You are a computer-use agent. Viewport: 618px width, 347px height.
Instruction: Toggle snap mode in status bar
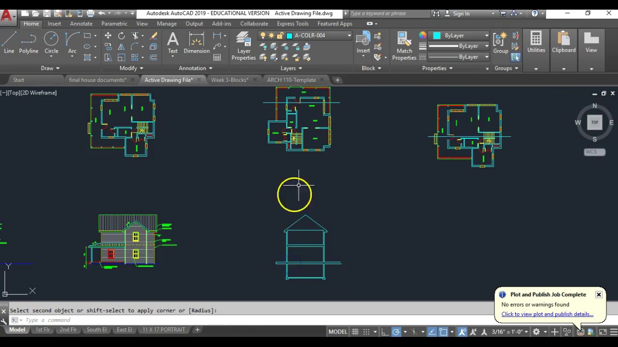(366, 332)
